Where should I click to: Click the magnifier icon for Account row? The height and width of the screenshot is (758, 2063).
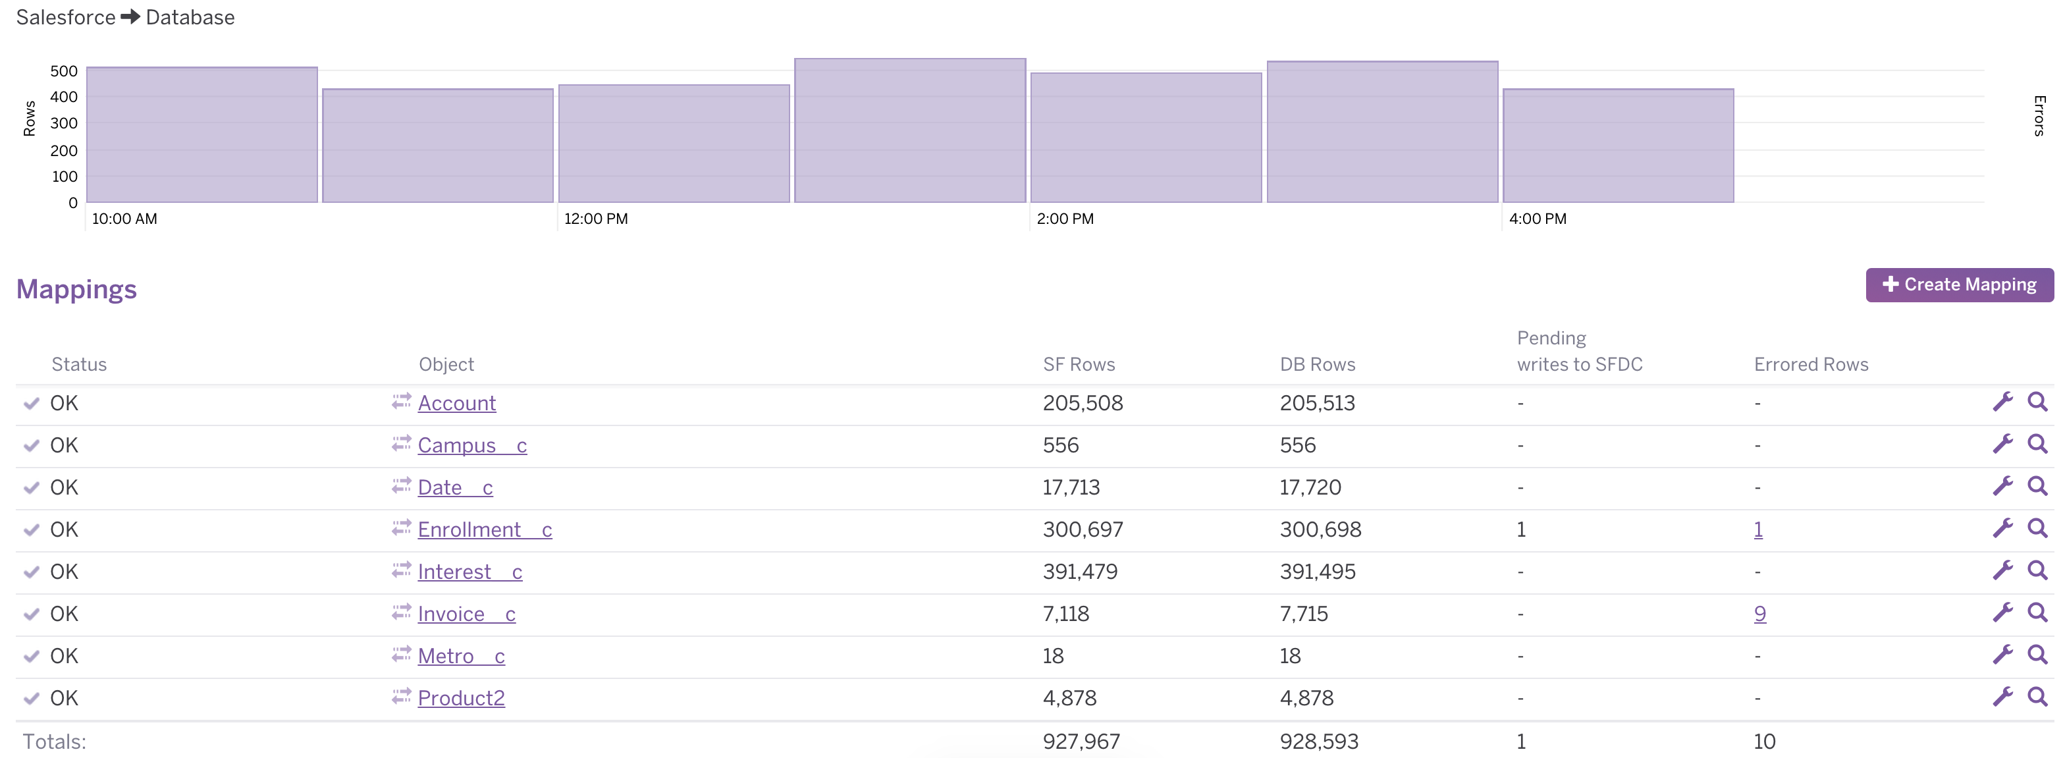pos(2037,402)
